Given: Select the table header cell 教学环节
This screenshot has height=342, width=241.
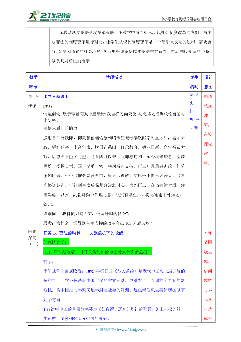Looking at the screenshot, I should (33, 82).
